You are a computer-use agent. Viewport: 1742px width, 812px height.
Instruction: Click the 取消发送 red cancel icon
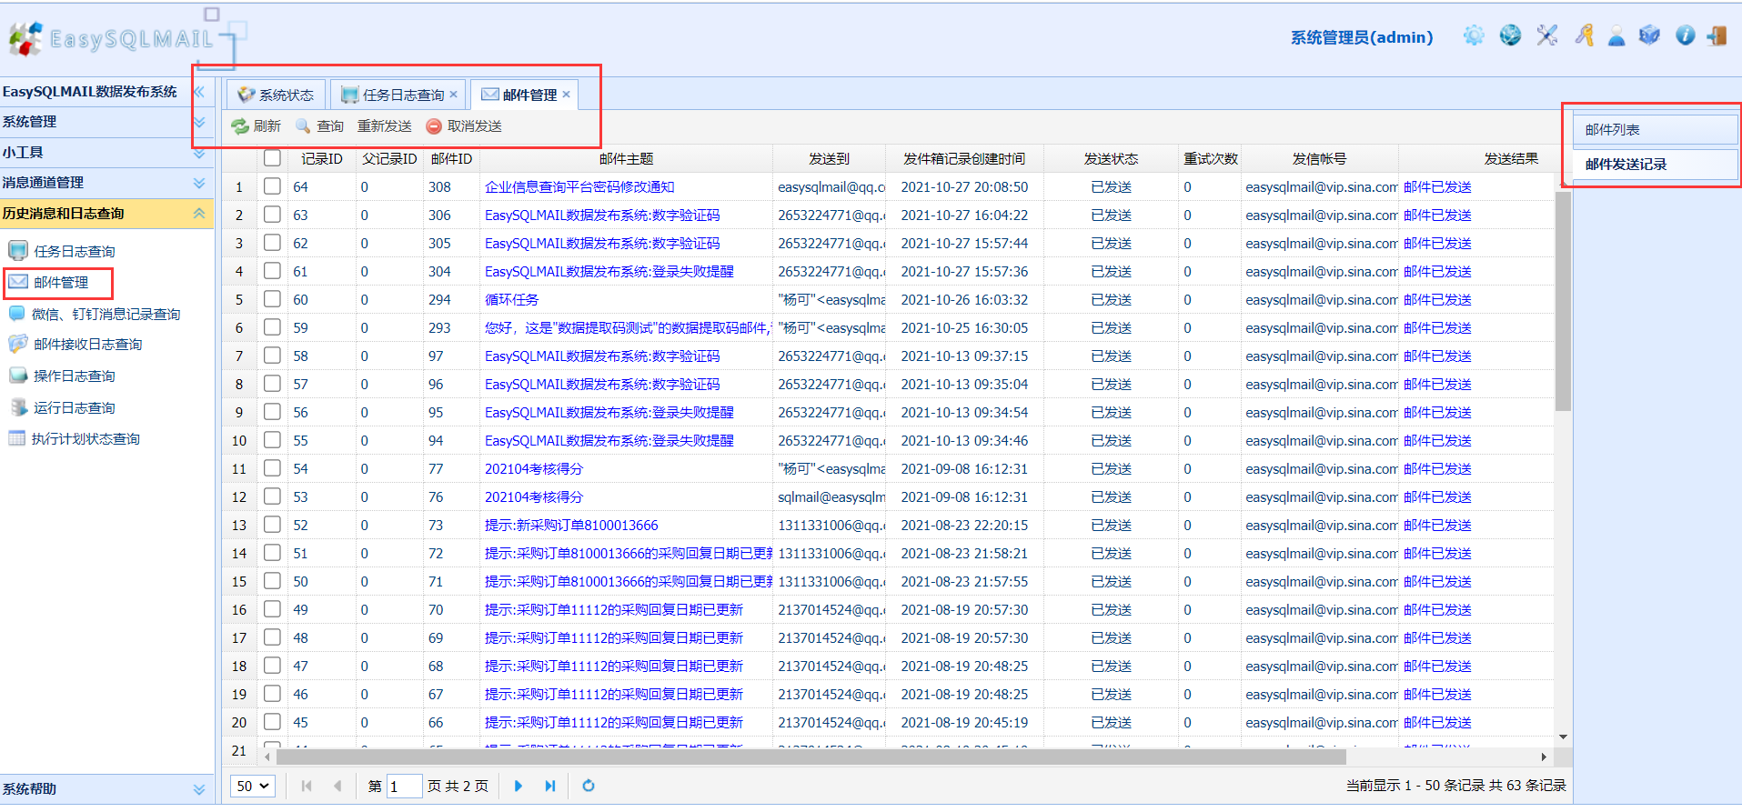click(434, 126)
